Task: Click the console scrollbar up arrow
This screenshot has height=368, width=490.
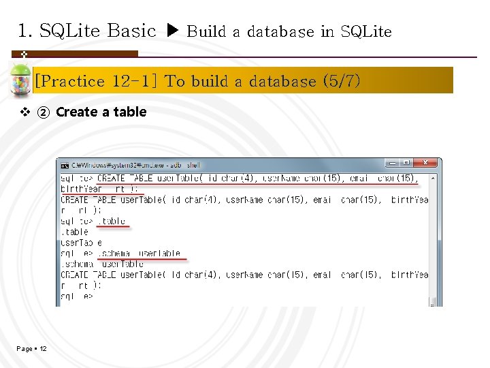Action: [433, 178]
